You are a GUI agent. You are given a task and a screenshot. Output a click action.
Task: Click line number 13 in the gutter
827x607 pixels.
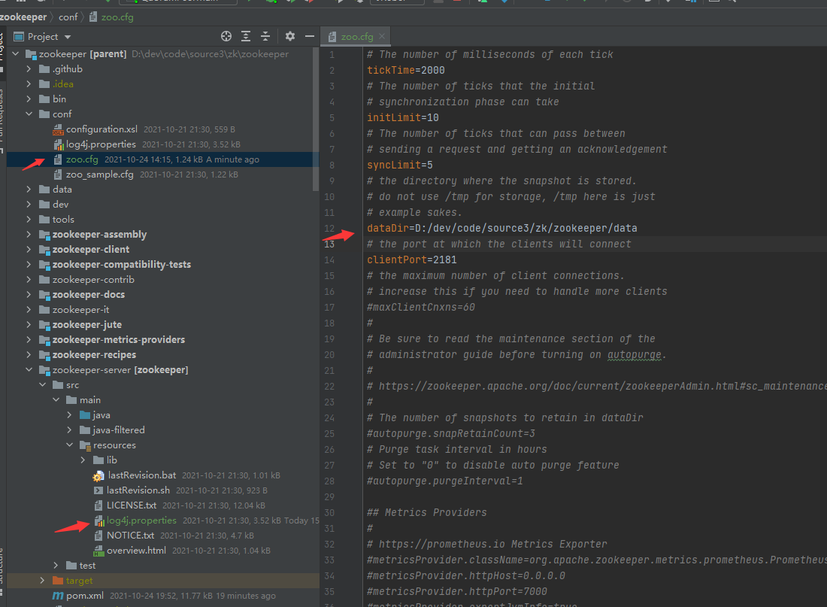click(x=329, y=244)
